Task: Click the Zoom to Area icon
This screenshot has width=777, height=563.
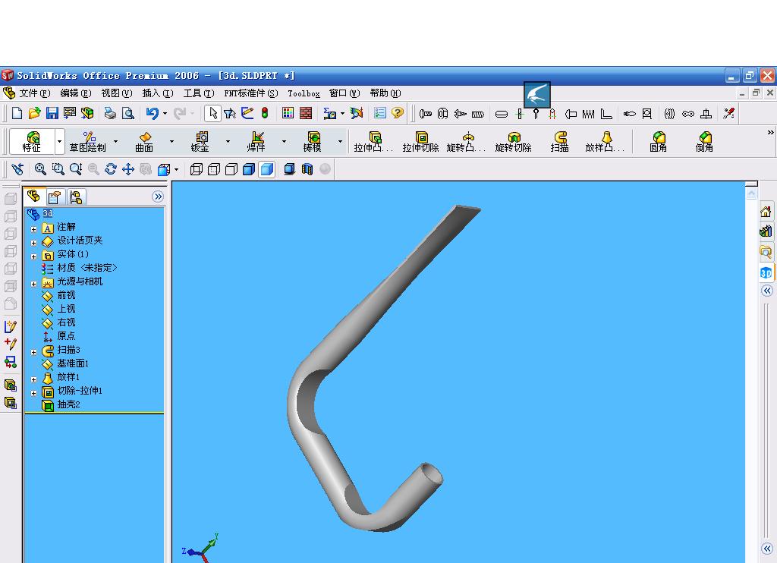Action: tap(58, 169)
